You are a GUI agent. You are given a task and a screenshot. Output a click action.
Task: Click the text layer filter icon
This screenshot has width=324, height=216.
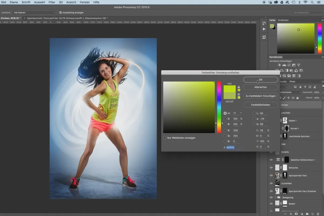coord(305,87)
